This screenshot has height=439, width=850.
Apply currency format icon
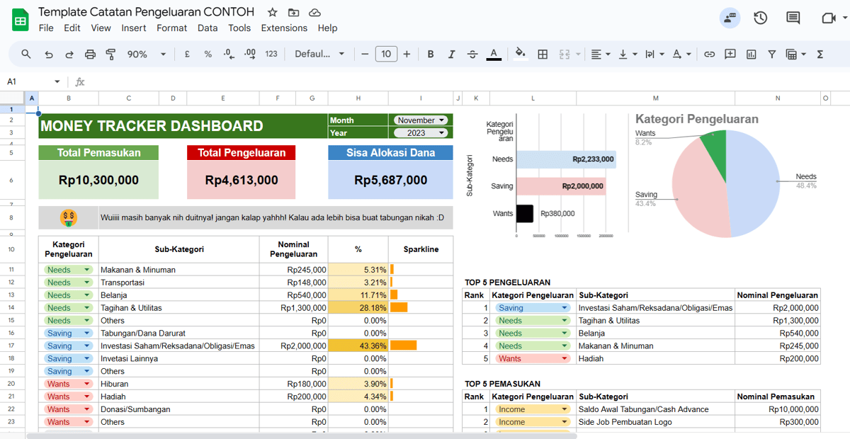tap(186, 54)
